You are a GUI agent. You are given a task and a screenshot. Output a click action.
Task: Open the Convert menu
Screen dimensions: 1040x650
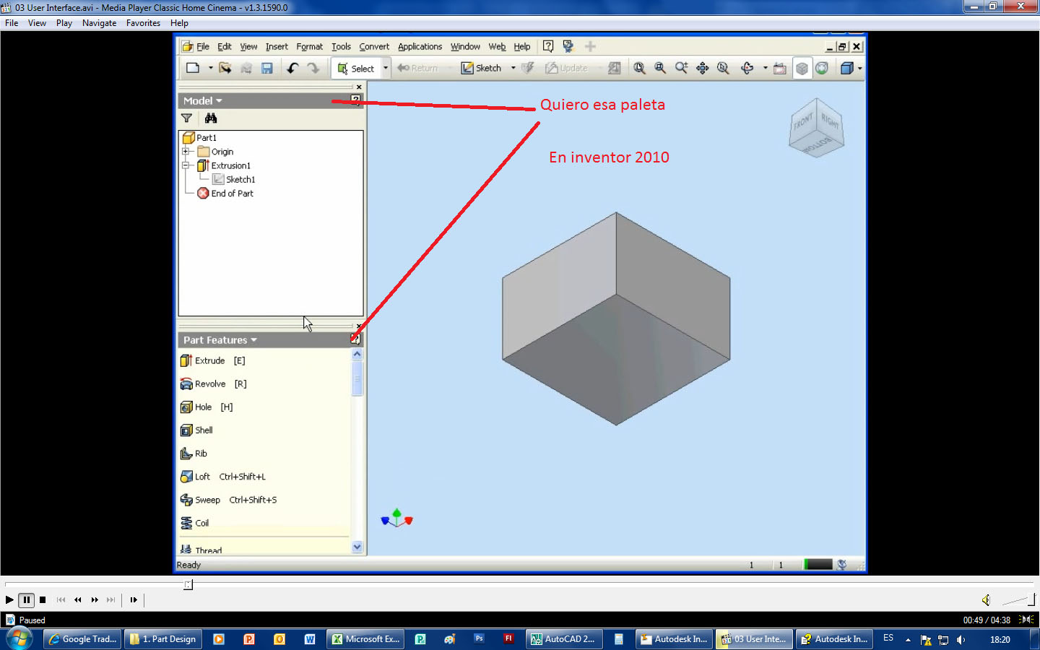click(x=374, y=46)
